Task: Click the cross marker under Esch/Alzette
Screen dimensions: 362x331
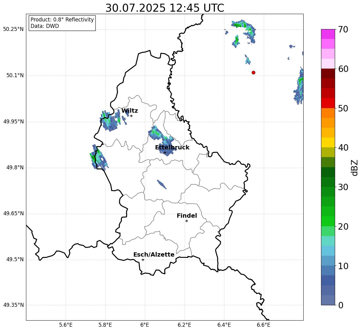Action: tap(143, 260)
